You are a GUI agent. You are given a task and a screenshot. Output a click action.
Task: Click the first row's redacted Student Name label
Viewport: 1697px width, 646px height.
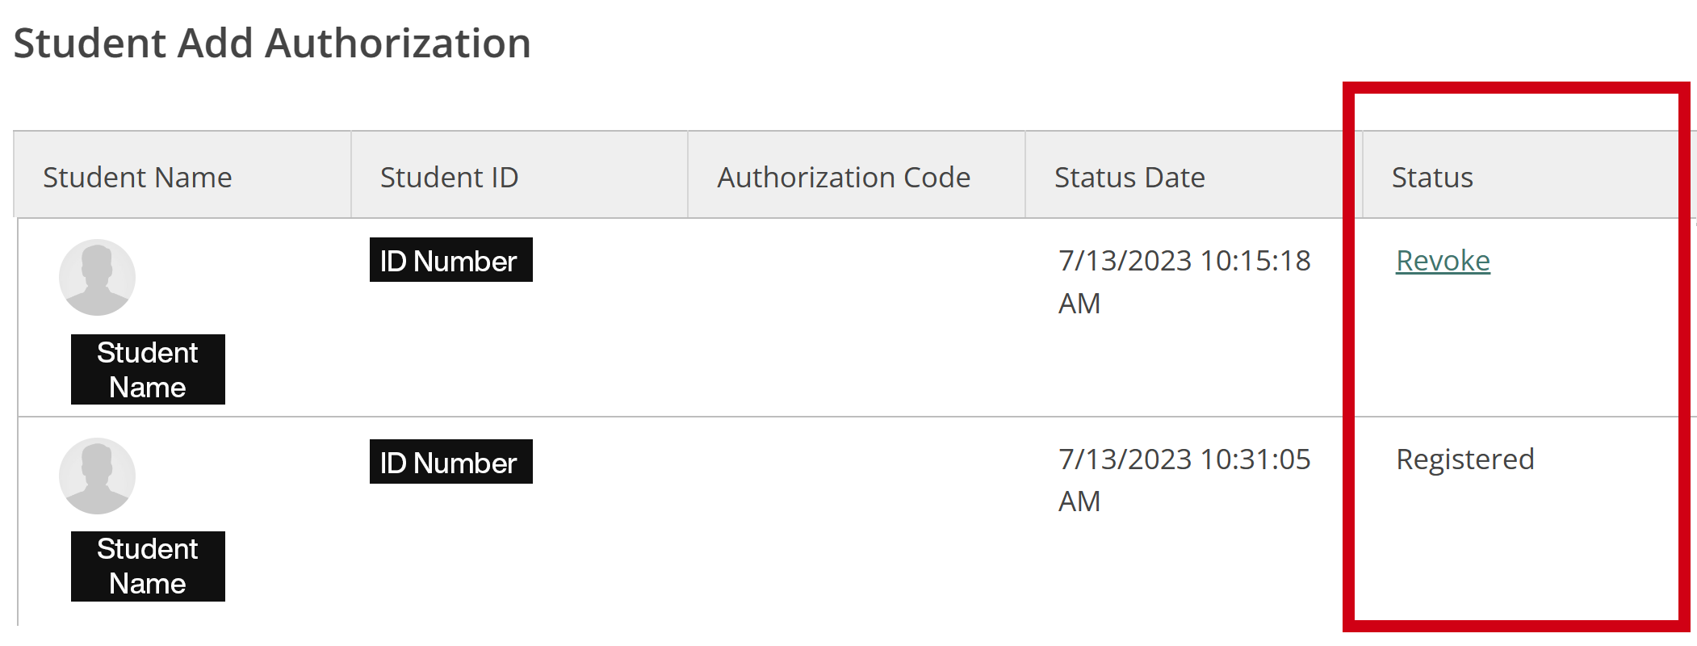pyautogui.click(x=148, y=370)
